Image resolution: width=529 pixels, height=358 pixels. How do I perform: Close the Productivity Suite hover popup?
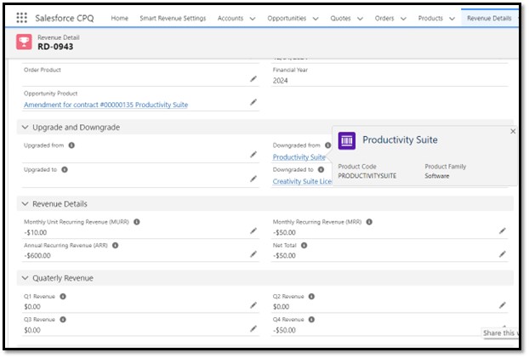pos(513,131)
